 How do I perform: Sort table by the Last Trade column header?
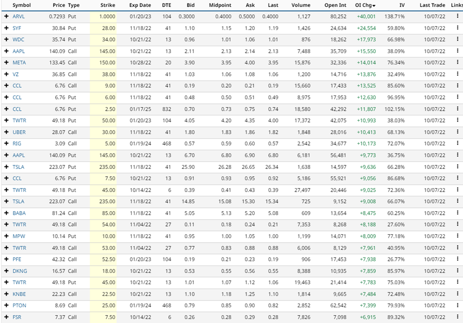432,5
